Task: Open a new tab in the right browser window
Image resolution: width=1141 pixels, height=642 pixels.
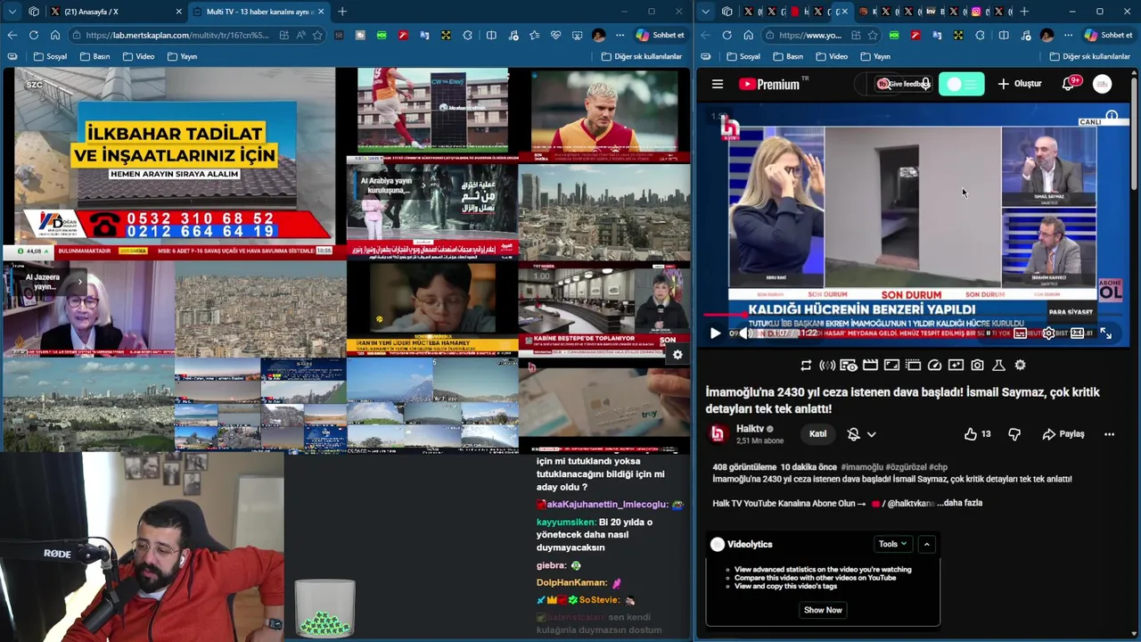Action: [x=1023, y=12]
